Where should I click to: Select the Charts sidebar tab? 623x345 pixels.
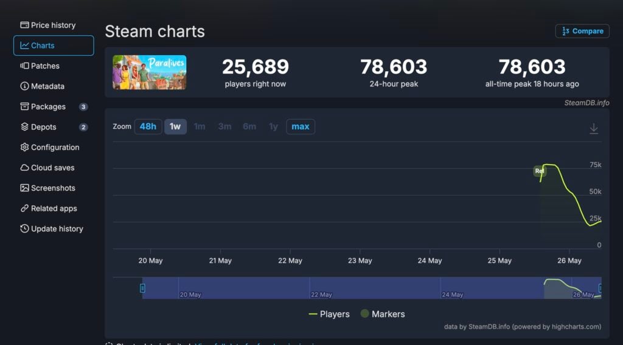[54, 46]
